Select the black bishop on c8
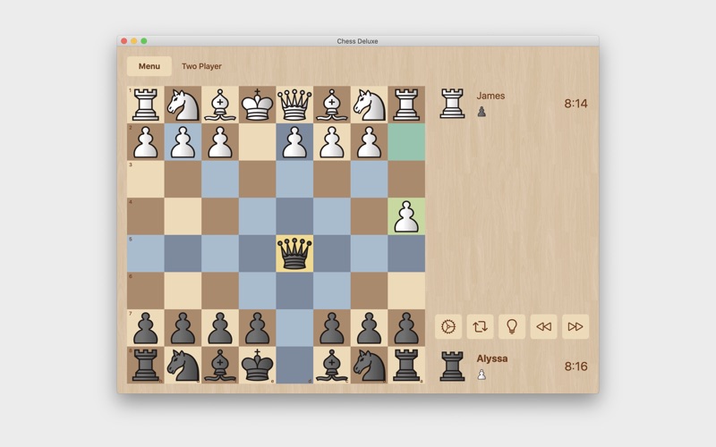This screenshot has height=447, width=716. pos(332,366)
